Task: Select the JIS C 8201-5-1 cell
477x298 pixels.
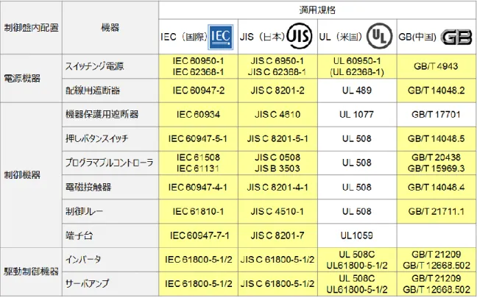Action: coord(278,138)
